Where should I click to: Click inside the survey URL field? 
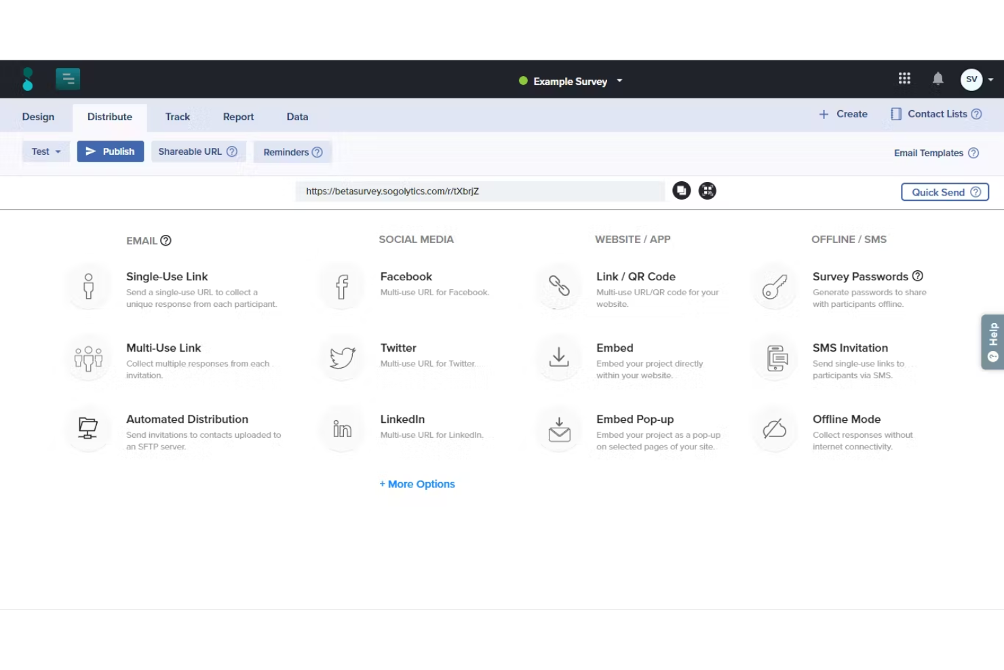[x=479, y=191]
